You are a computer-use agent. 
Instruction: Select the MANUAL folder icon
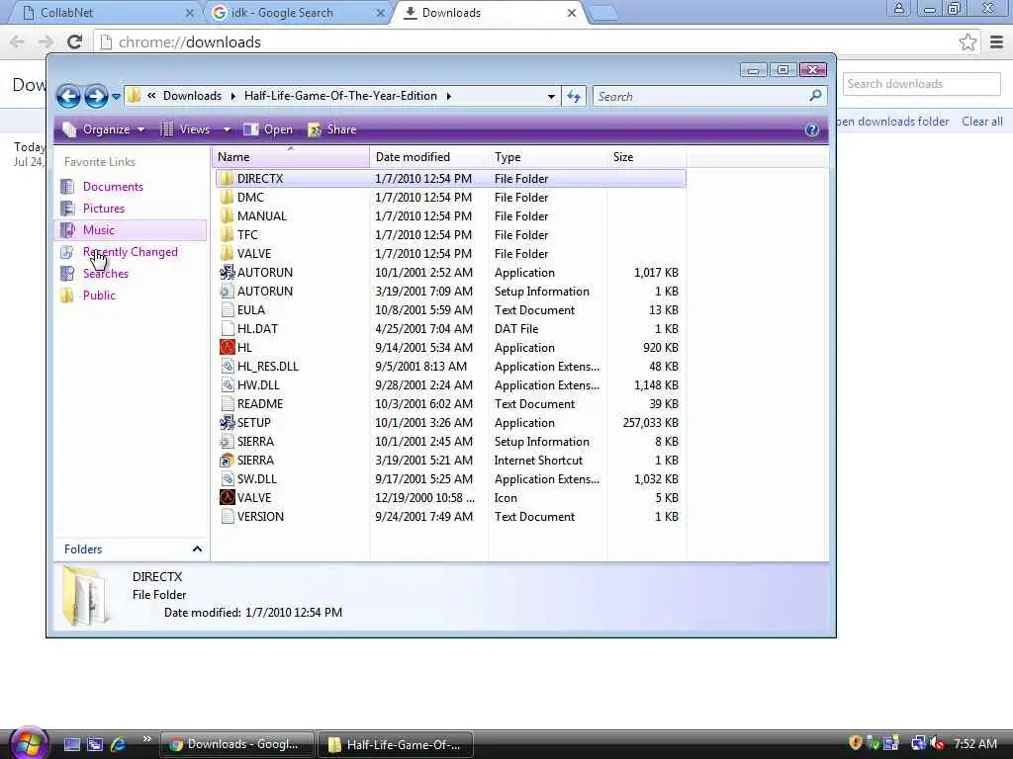coord(227,216)
